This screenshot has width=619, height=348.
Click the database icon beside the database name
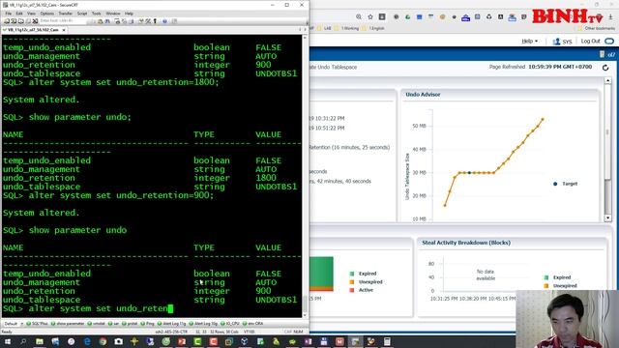pos(602,54)
